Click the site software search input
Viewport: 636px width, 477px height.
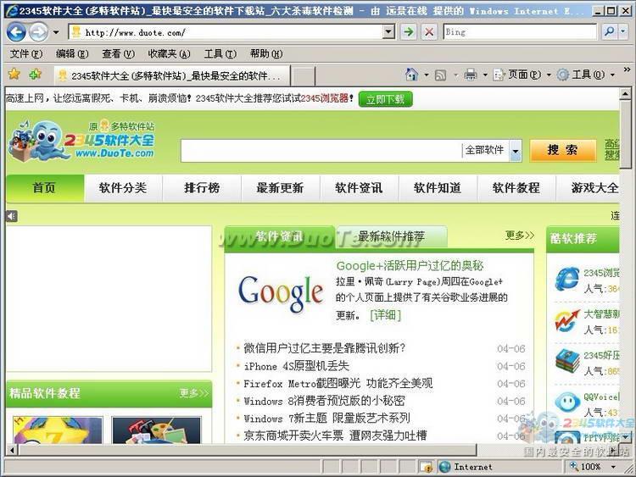[321, 150]
